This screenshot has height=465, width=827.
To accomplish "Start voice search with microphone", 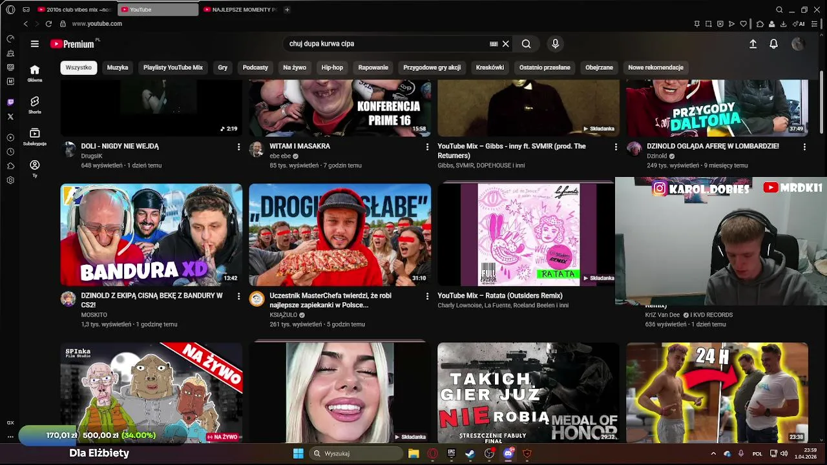I will 555,44.
